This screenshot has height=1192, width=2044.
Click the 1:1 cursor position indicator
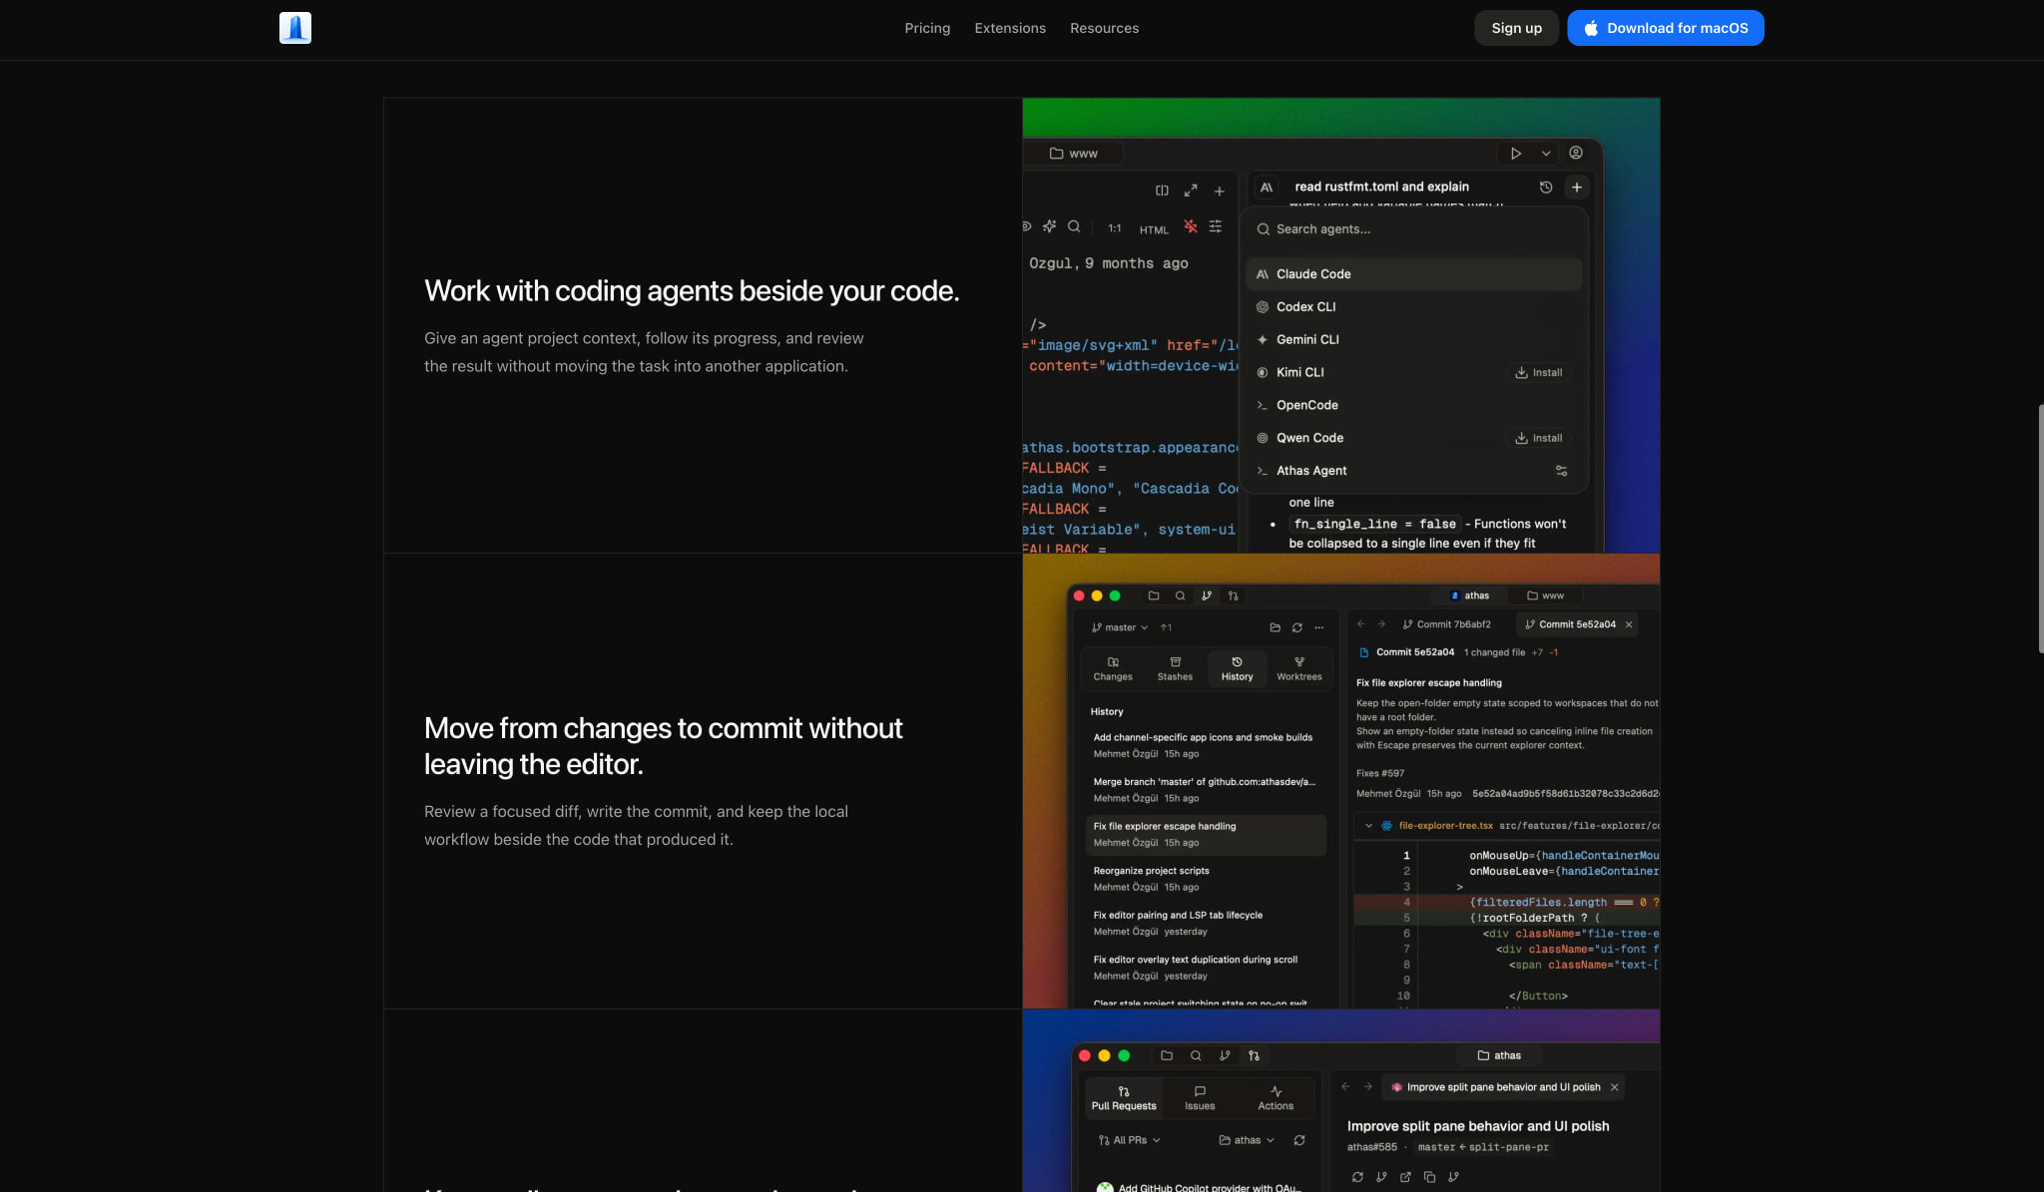point(1115,228)
